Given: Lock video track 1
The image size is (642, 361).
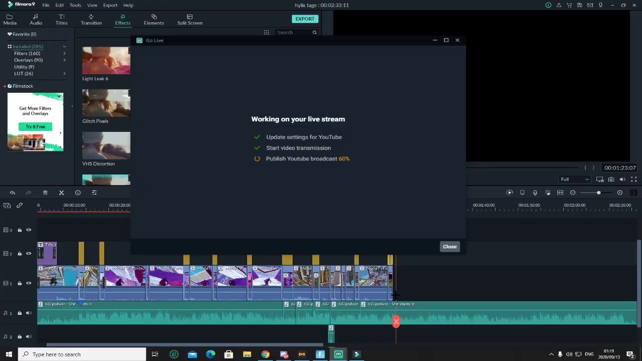Looking at the screenshot, I should click(x=20, y=283).
